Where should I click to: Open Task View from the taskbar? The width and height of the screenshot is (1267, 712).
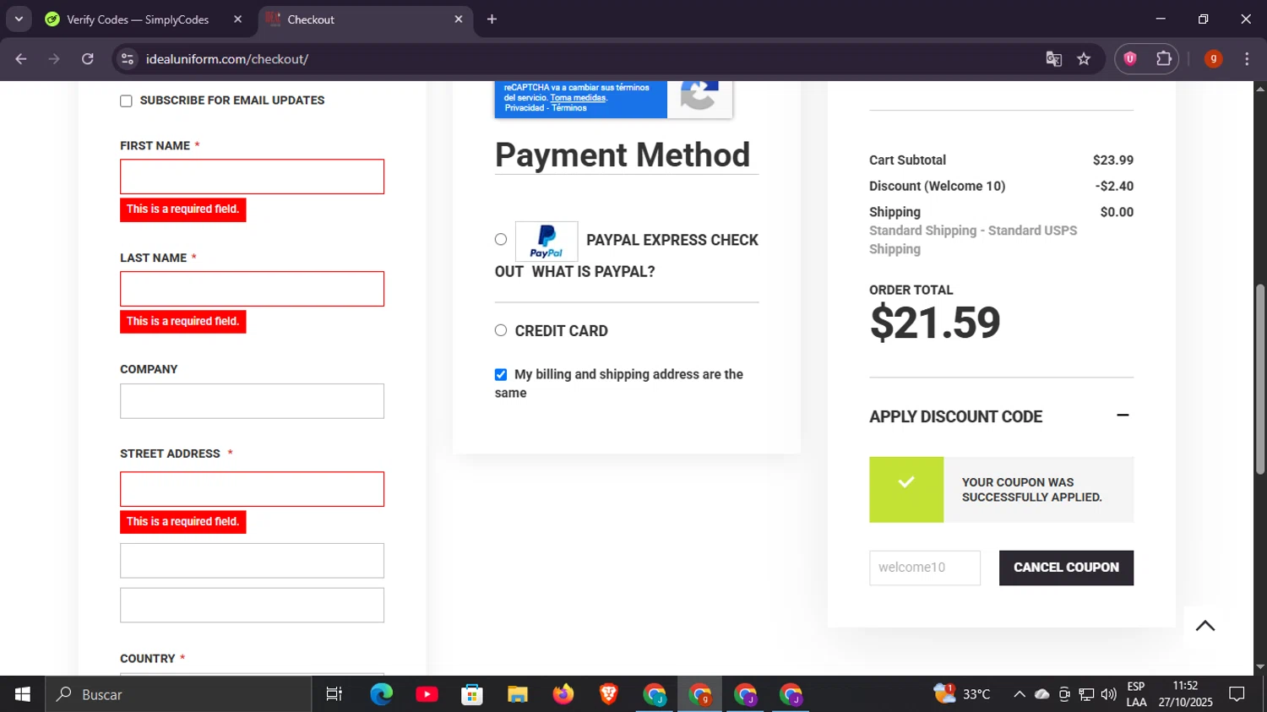[334, 694]
